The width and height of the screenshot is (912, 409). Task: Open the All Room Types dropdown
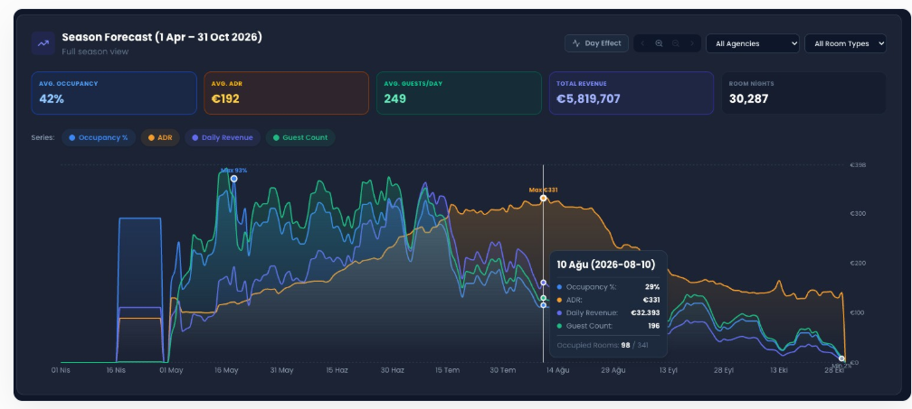[x=845, y=43]
